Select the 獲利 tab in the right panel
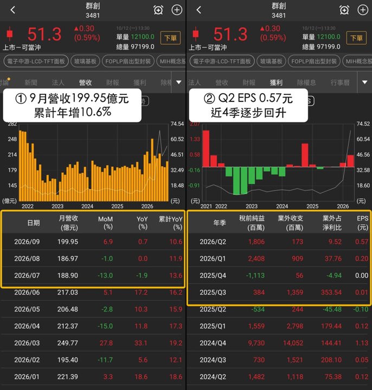Viewport: 372px width, 390px height. (276, 82)
